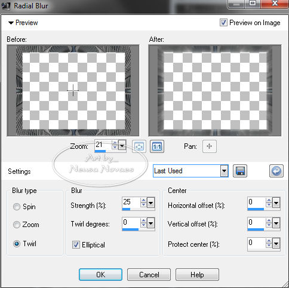
Task: Click the 1:1 actual size zoom icon
Action: point(157,146)
